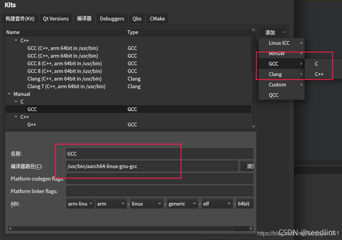Viewport: 342px width, 240px height.
Task: Click the horizontal scrollbar track
Action: (130, 229)
